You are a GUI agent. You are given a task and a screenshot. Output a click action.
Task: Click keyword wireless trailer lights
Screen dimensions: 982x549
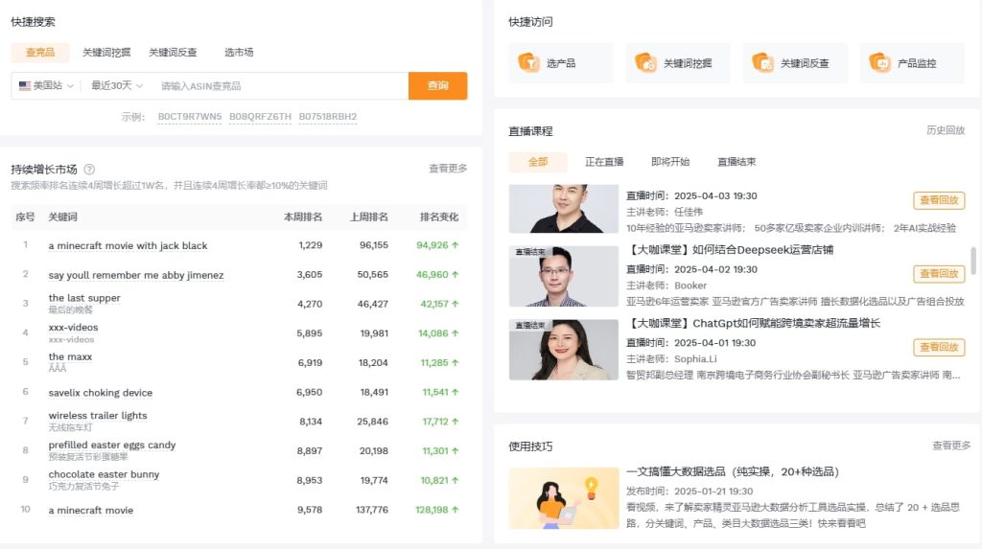tap(98, 416)
